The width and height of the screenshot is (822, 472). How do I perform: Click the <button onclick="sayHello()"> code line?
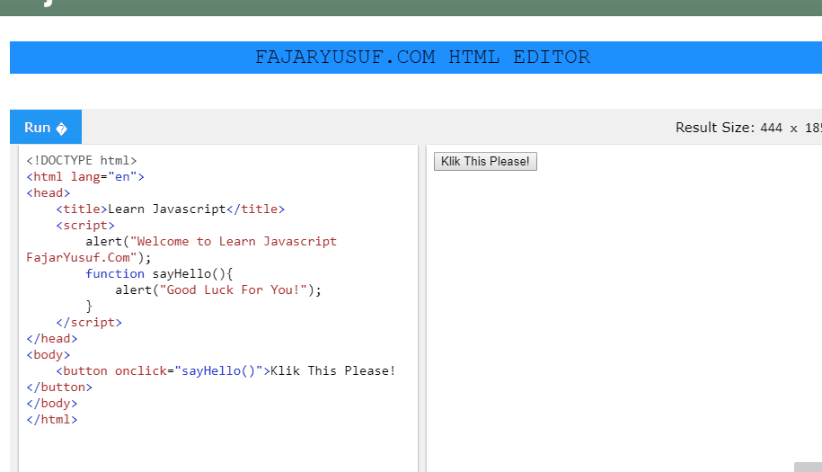coord(225,370)
